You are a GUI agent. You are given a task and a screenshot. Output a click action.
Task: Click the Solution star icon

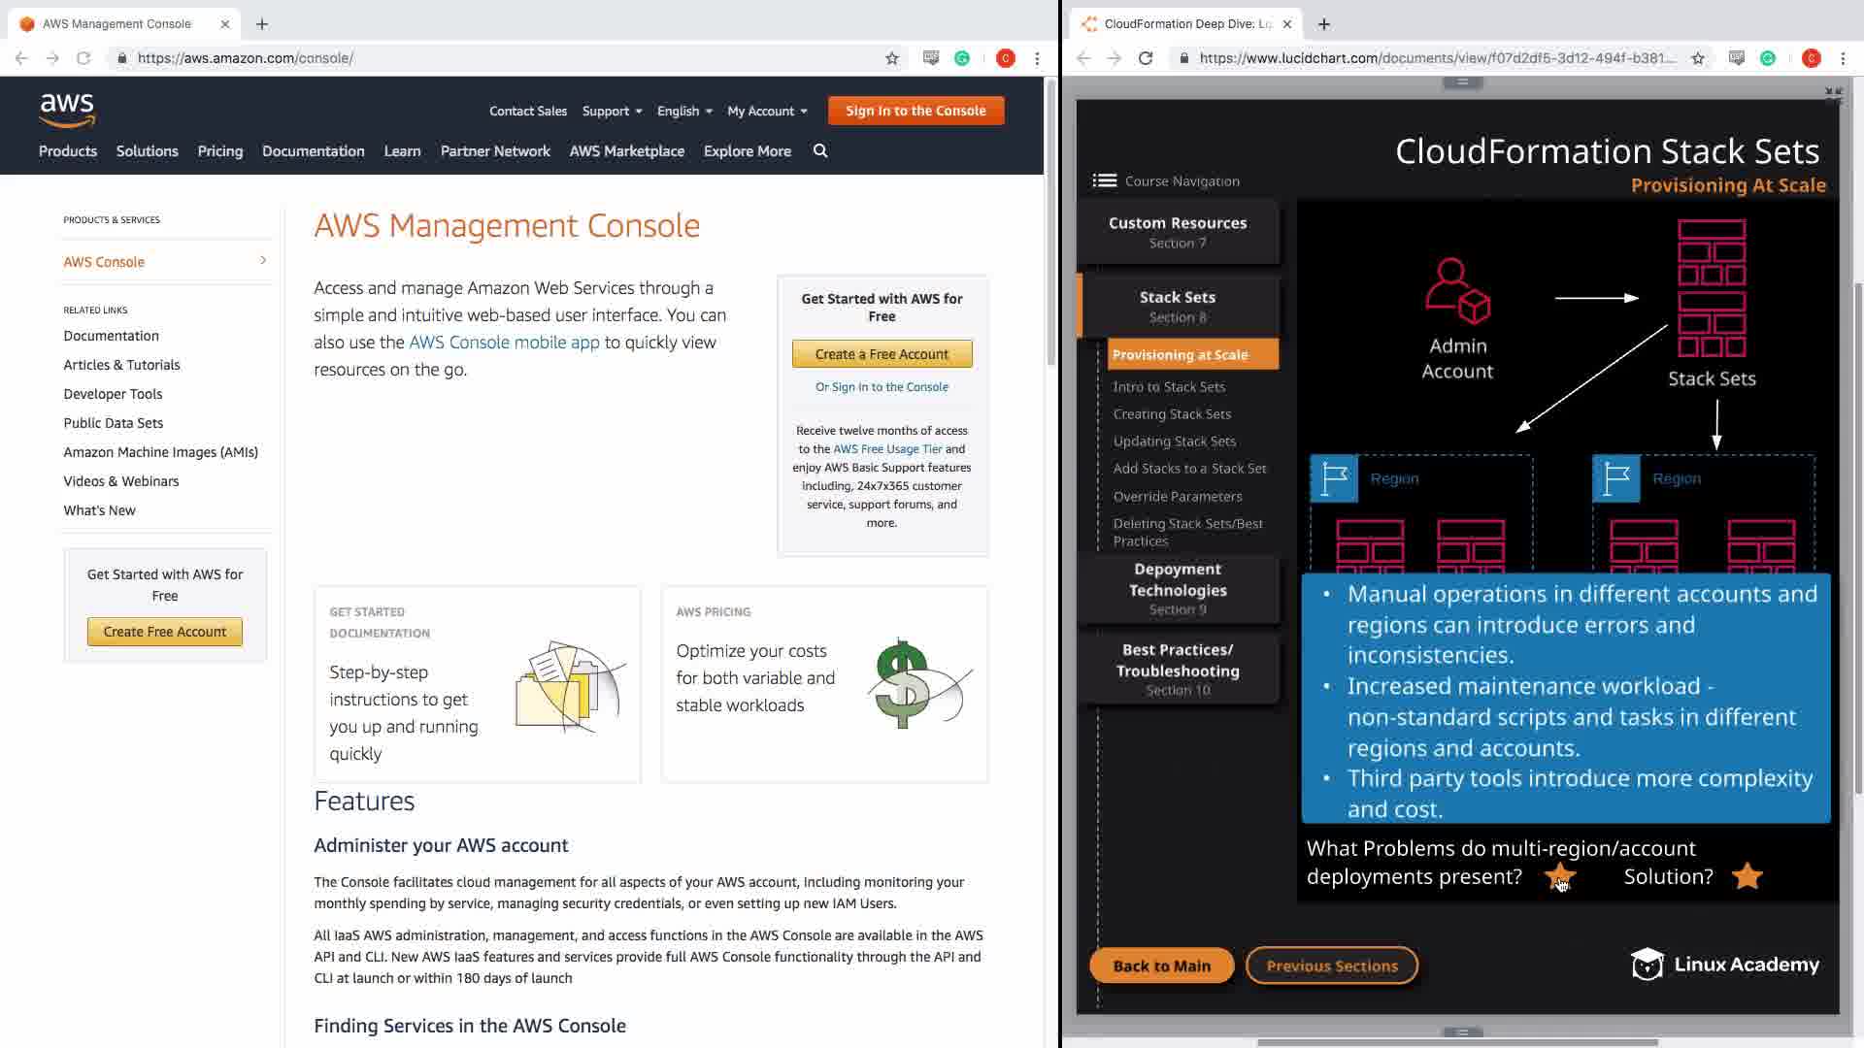pyautogui.click(x=1747, y=876)
